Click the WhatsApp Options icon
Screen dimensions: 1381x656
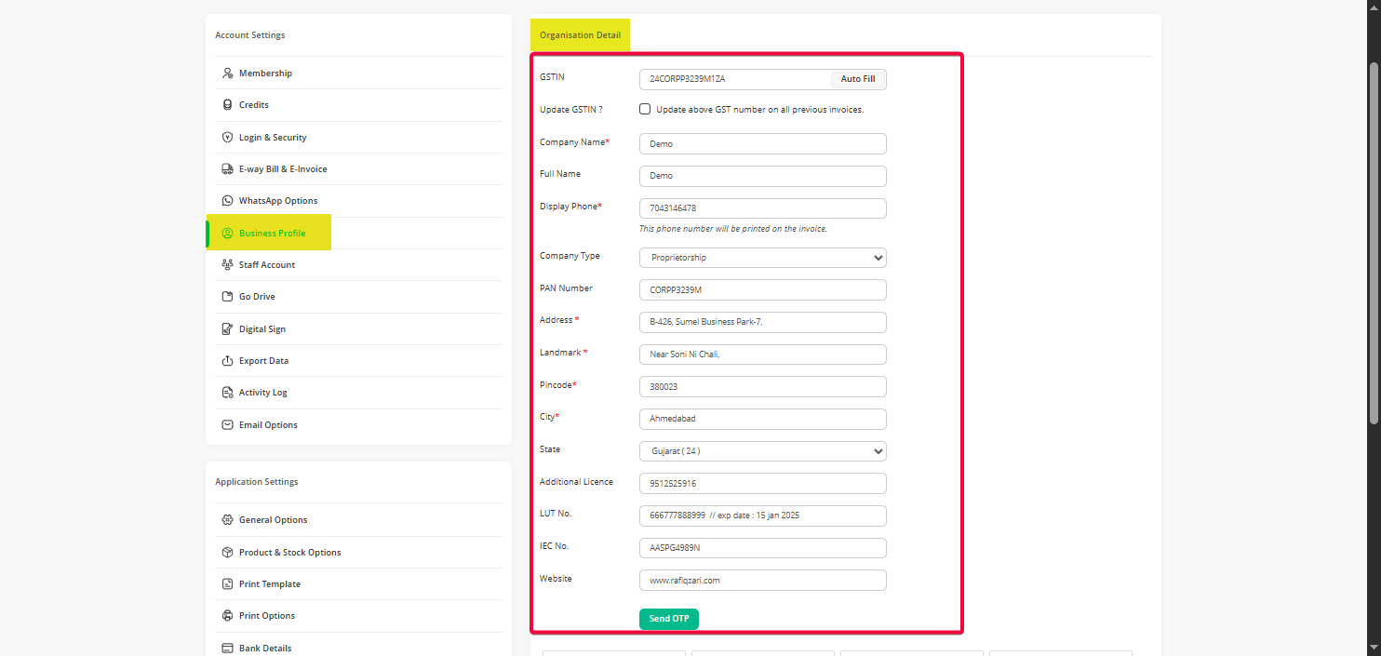point(227,201)
